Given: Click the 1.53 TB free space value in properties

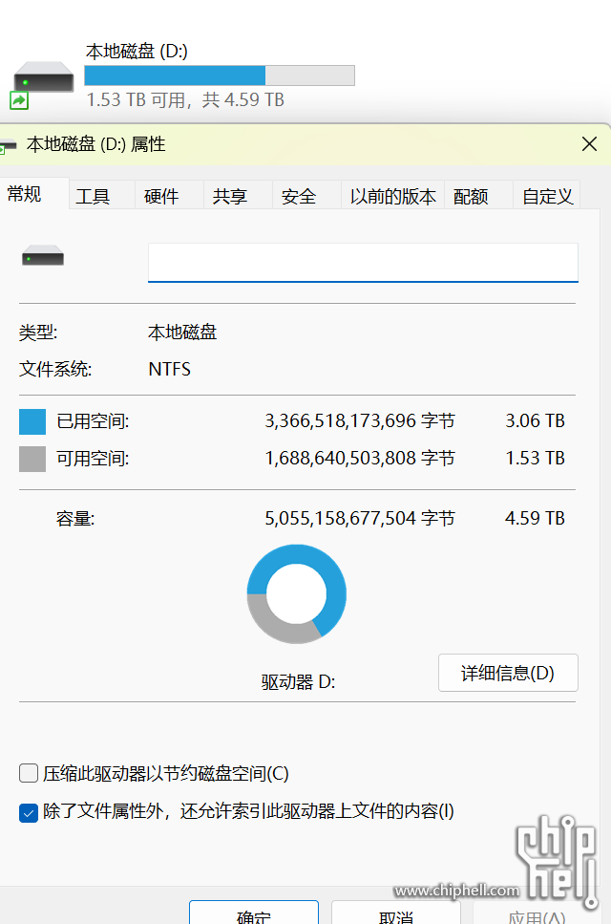Looking at the screenshot, I should (535, 458).
